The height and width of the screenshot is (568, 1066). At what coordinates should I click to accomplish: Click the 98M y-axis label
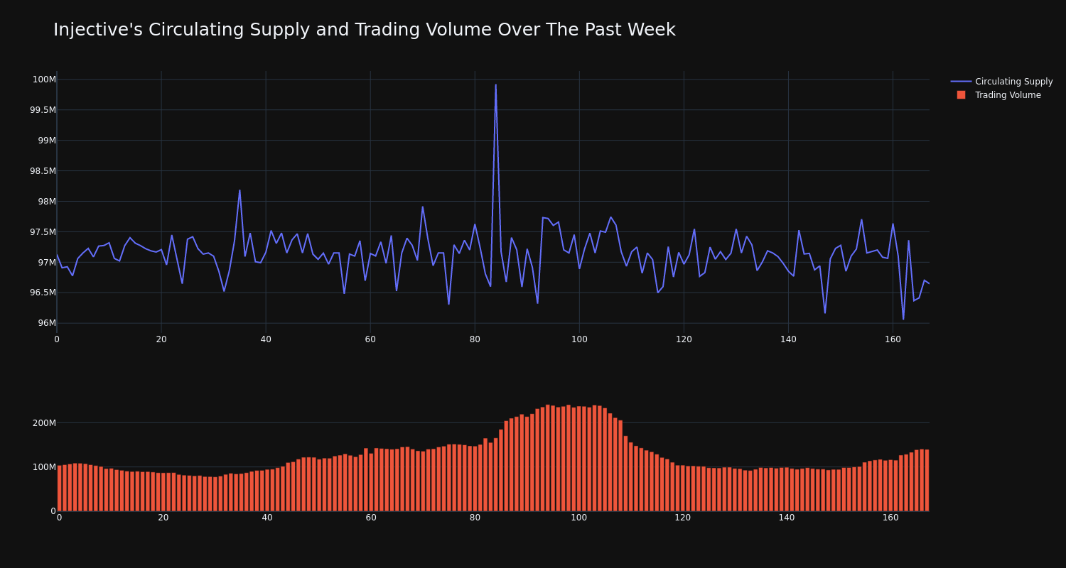click(47, 202)
